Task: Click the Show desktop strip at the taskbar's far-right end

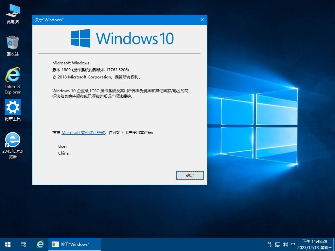Action: (x=334, y=244)
